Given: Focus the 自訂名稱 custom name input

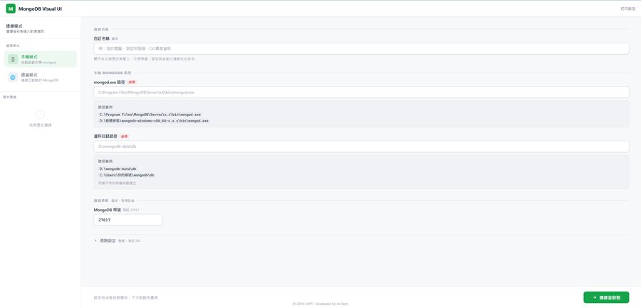Looking at the screenshot, I should (x=361, y=48).
